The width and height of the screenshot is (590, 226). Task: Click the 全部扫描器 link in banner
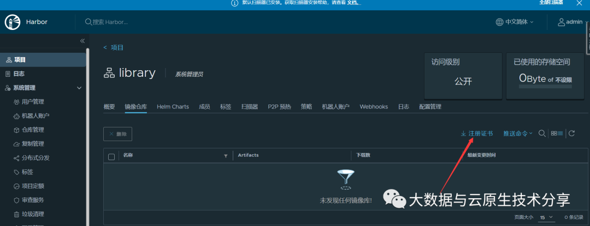pyautogui.click(x=551, y=2)
